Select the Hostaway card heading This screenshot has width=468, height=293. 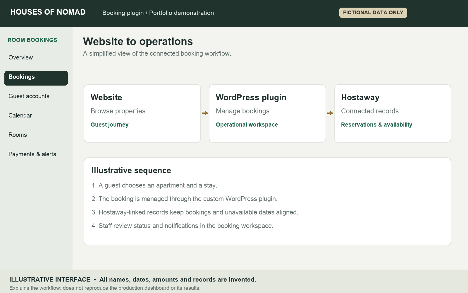click(x=360, y=97)
